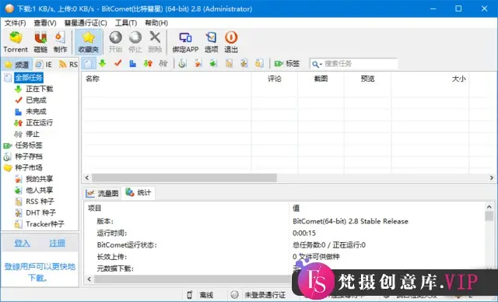
Task: Select Tracker种子 in the sidebar tree
Action: coord(45,224)
